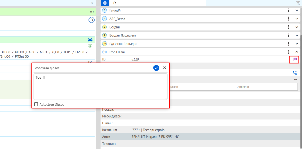Click inside the message text area

coord(100,87)
